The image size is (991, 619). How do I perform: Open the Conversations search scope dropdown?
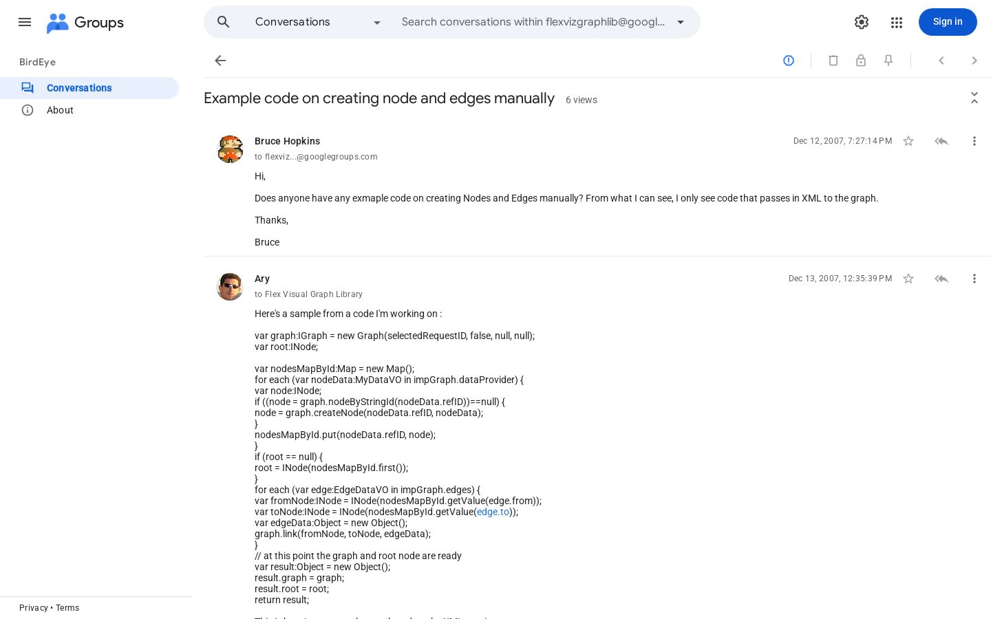click(318, 22)
